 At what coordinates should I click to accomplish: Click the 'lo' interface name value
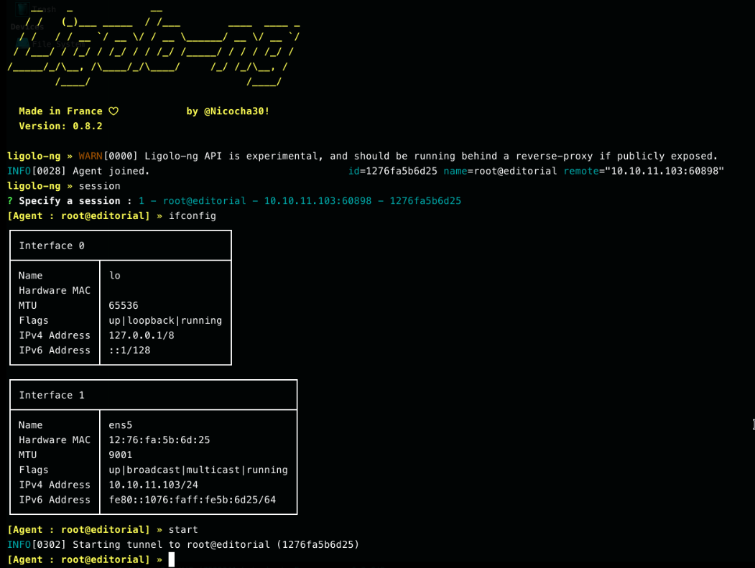[115, 275]
